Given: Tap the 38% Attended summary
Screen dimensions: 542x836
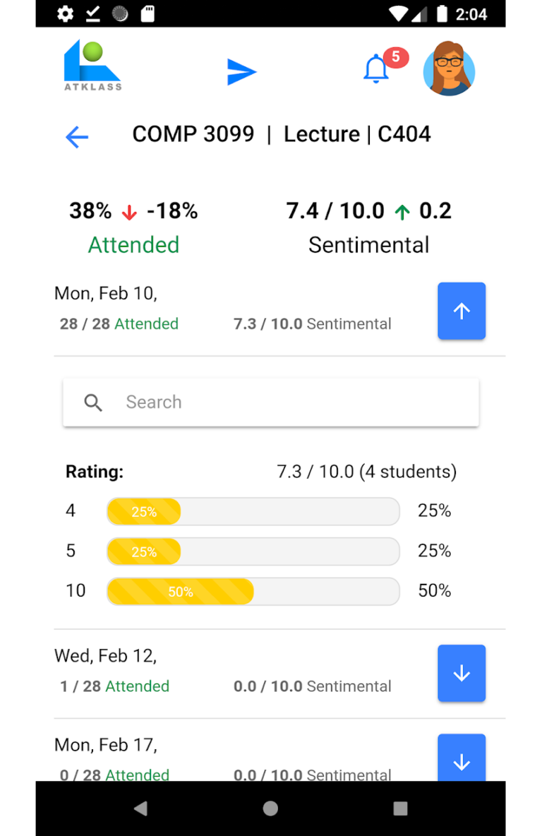Looking at the screenshot, I should 134,227.
